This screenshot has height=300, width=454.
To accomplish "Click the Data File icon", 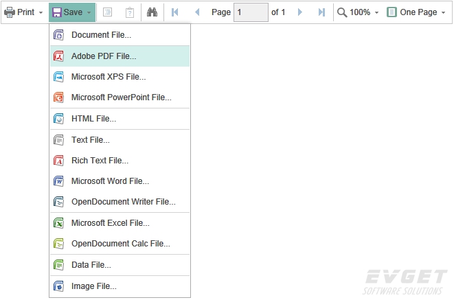I will tap(59, 265).
